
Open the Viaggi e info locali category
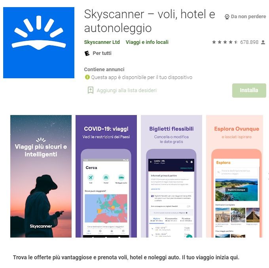click(147, 42)
